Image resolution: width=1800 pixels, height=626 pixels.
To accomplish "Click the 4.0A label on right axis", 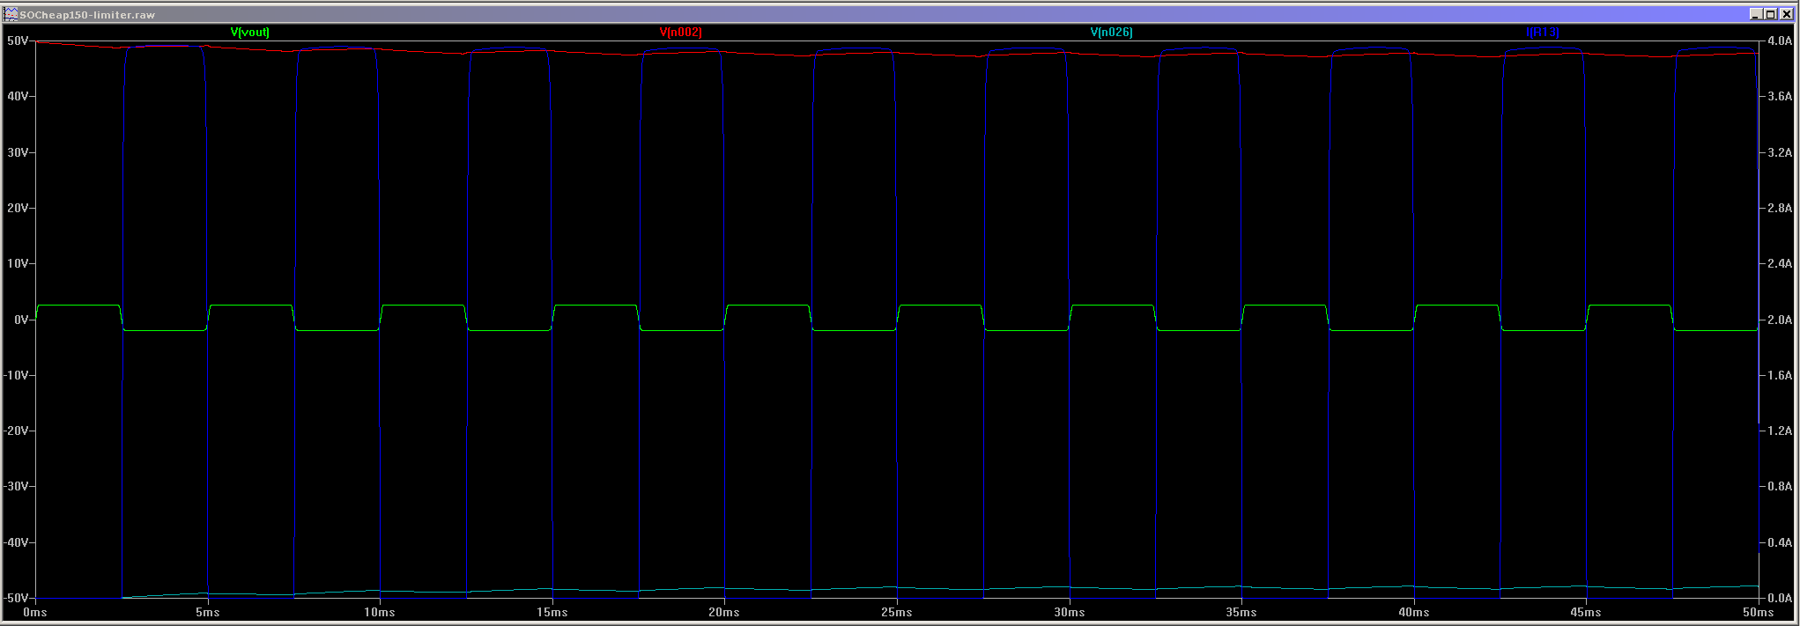I will point(1780,41).
